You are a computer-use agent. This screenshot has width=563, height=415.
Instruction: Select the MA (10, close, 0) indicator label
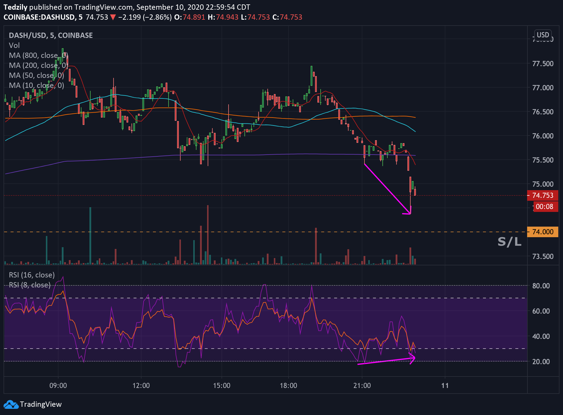coord(36,86)
